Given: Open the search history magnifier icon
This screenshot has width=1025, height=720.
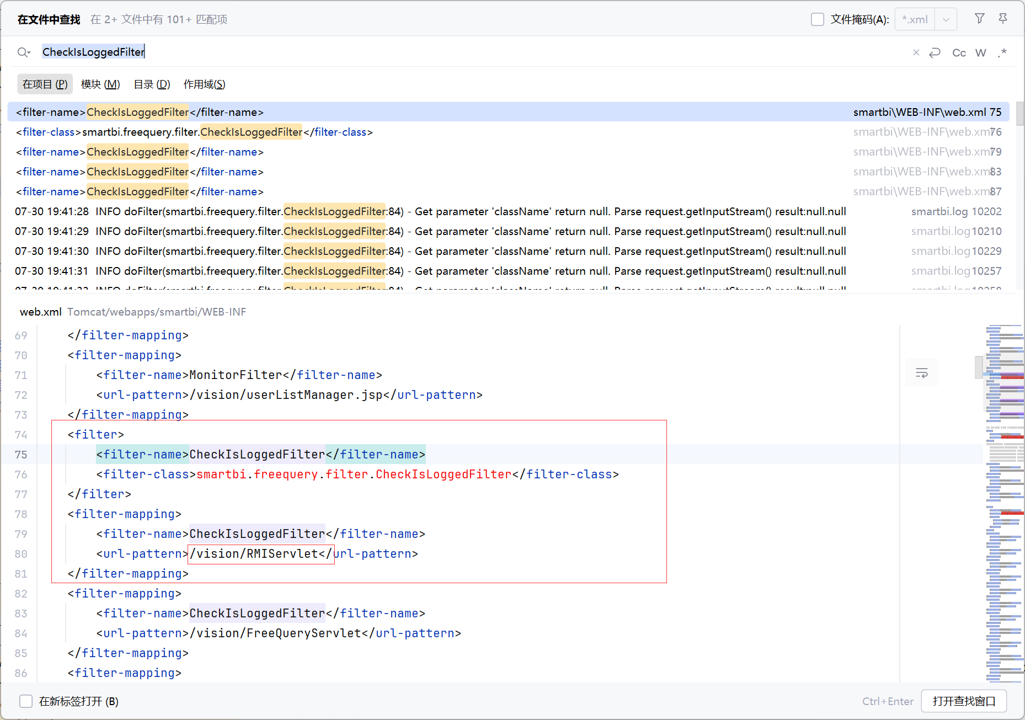Looking at the screenshot, I should 23,52.
